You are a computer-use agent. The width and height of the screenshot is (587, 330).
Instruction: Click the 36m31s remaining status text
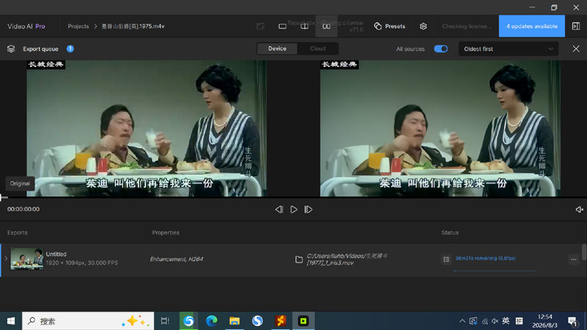[486, 258]
